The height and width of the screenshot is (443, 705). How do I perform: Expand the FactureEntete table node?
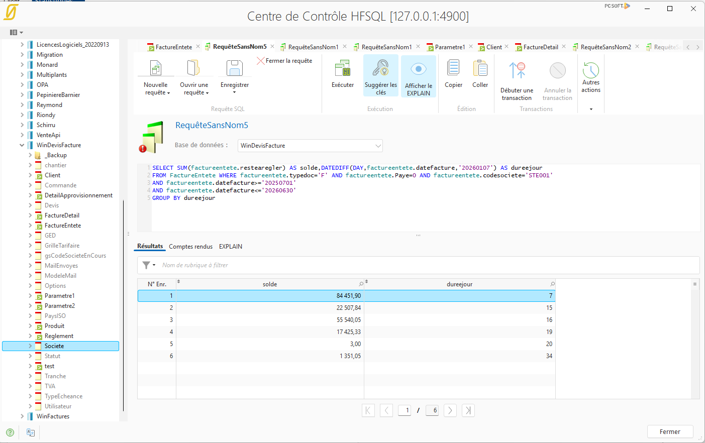click(30, 226)
